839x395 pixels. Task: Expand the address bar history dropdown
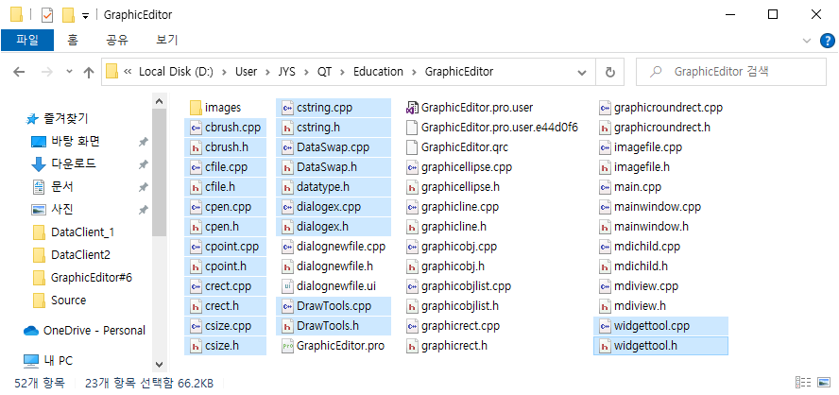(582, 72)
